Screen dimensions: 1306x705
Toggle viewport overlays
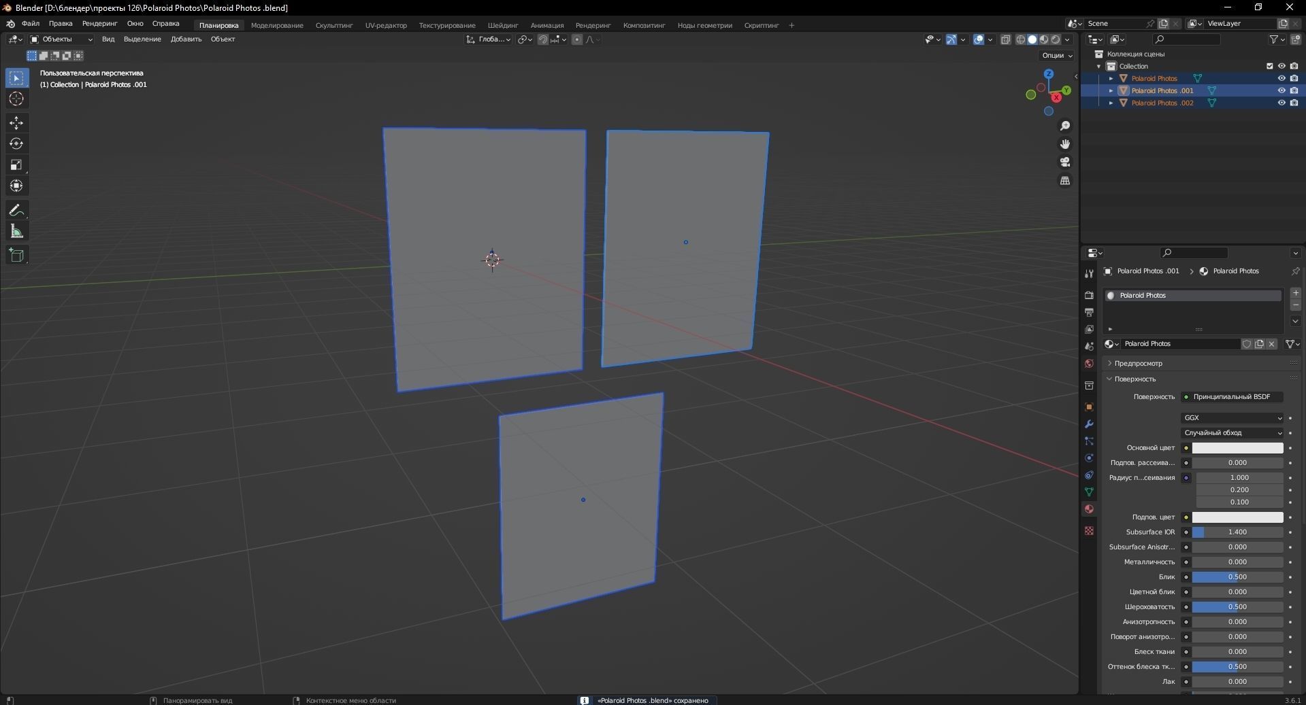pyautogui.click(x=978, y=39)
